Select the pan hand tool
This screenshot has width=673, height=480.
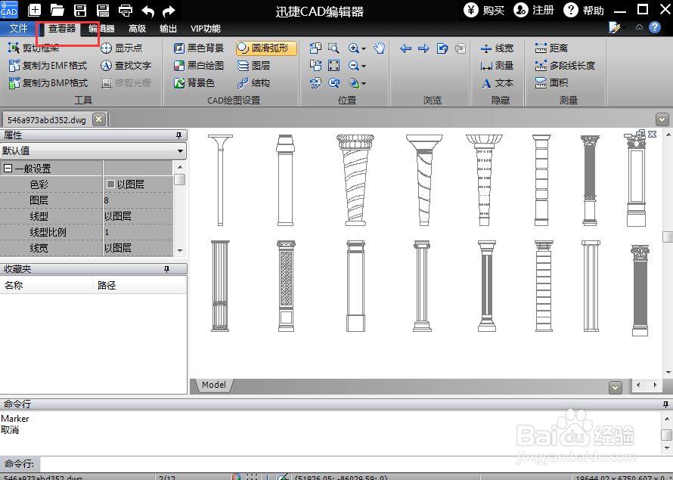point(380,48)
